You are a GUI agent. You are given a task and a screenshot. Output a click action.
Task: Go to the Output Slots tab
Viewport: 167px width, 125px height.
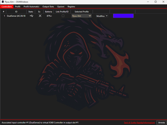click(x=48, y=7)
